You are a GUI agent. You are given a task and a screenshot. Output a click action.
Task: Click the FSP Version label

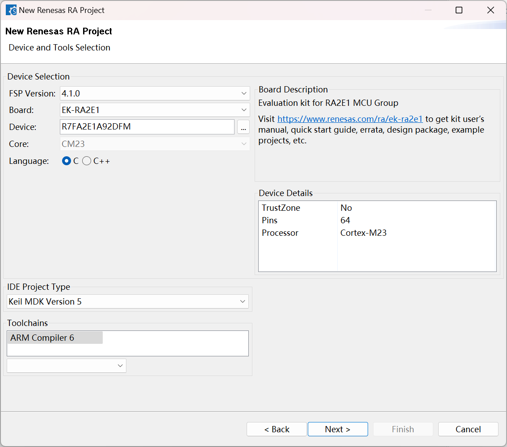coord(32,93)
